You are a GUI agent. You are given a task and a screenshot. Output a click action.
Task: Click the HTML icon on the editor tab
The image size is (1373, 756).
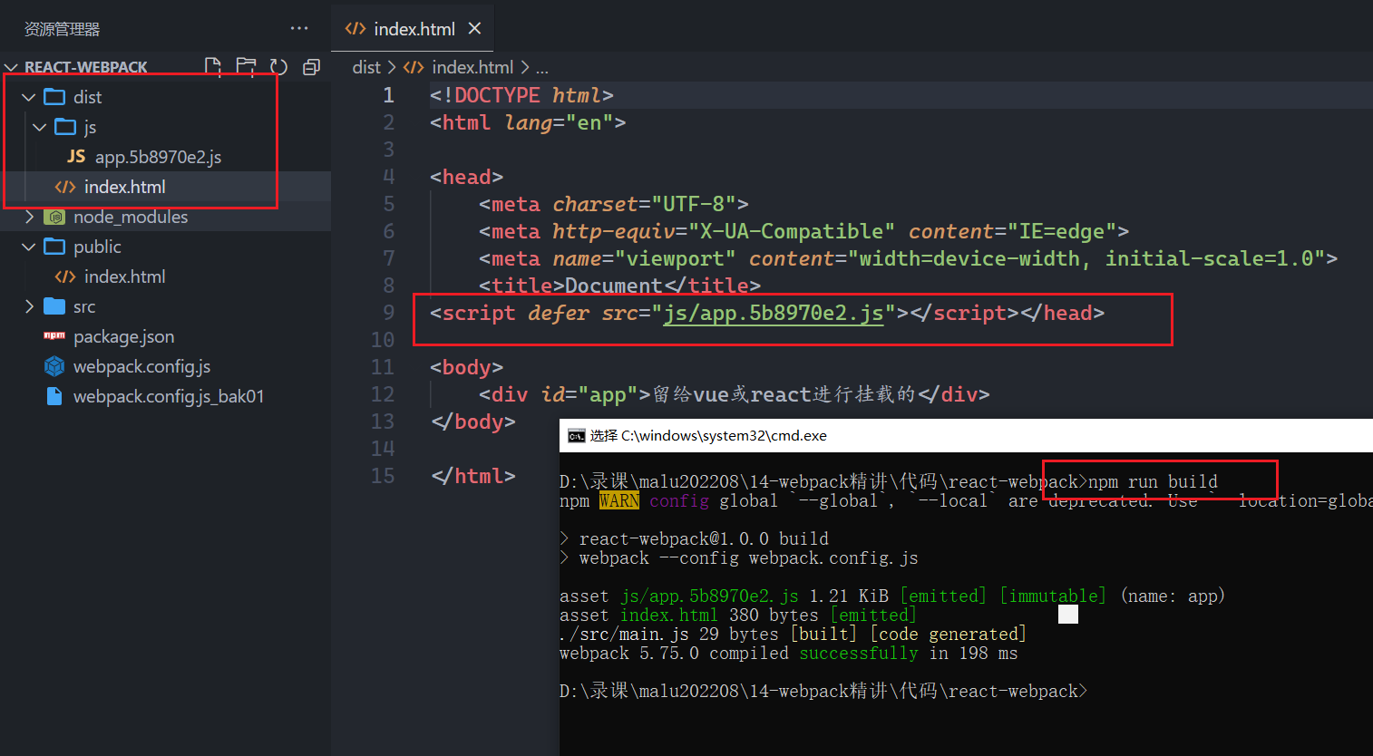point(355,28)
